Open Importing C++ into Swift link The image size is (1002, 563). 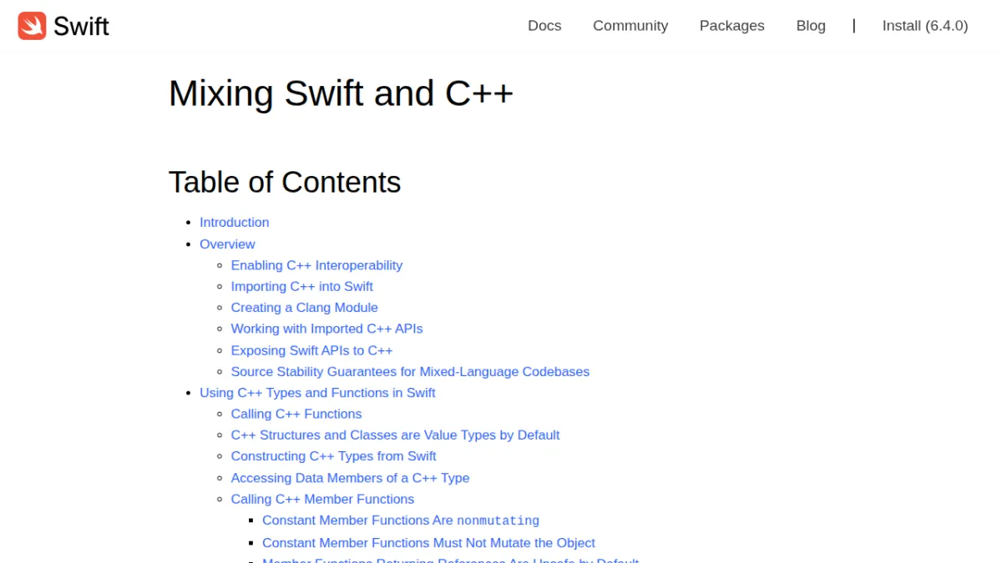click(301, 286)
